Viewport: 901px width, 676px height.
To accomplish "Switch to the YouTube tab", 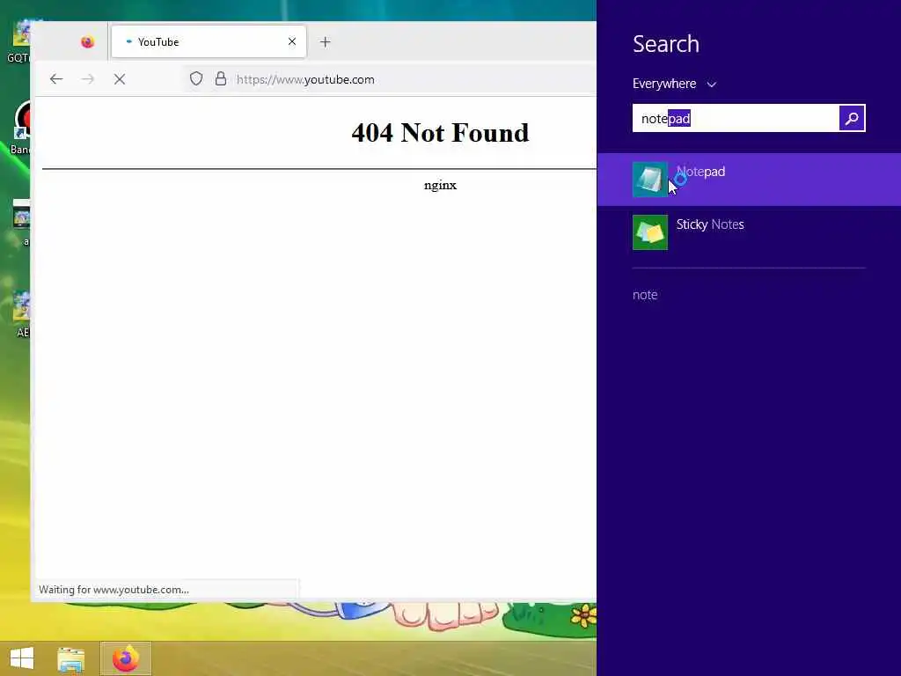I will pyautogui.click(x=209, y=42).
